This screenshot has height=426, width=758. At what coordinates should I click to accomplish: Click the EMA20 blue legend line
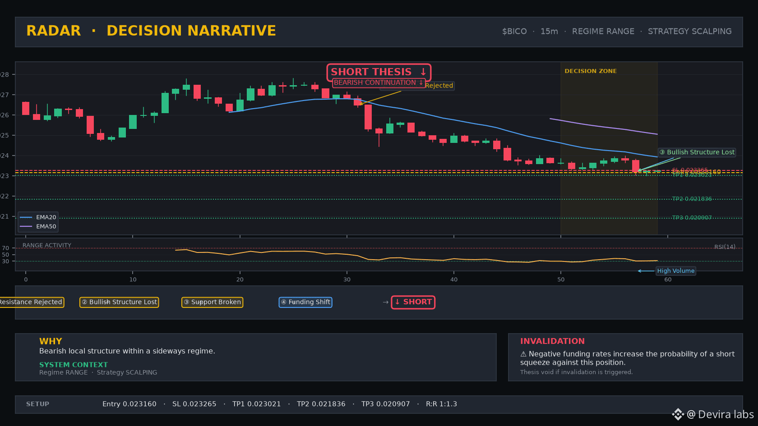click(x=26, y=217)
